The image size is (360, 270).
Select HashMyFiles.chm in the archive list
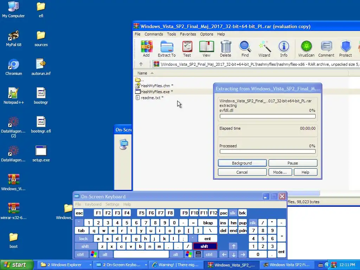click(x=155, y=86)
